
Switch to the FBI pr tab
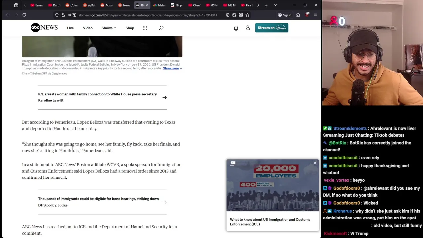coord(177,5)
